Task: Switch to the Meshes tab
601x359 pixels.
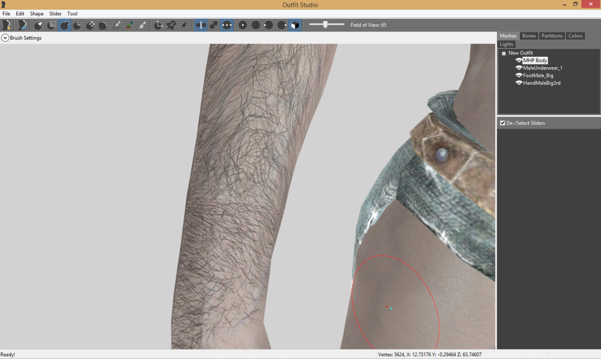Action: (x=508, y=36)
